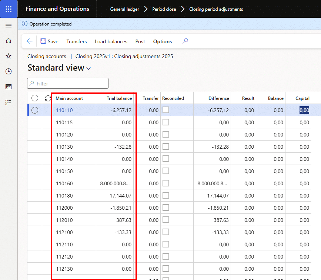Navigate to General ledger breadcrumb
Viewport: 321px width, 280px height.
point(124,9)
